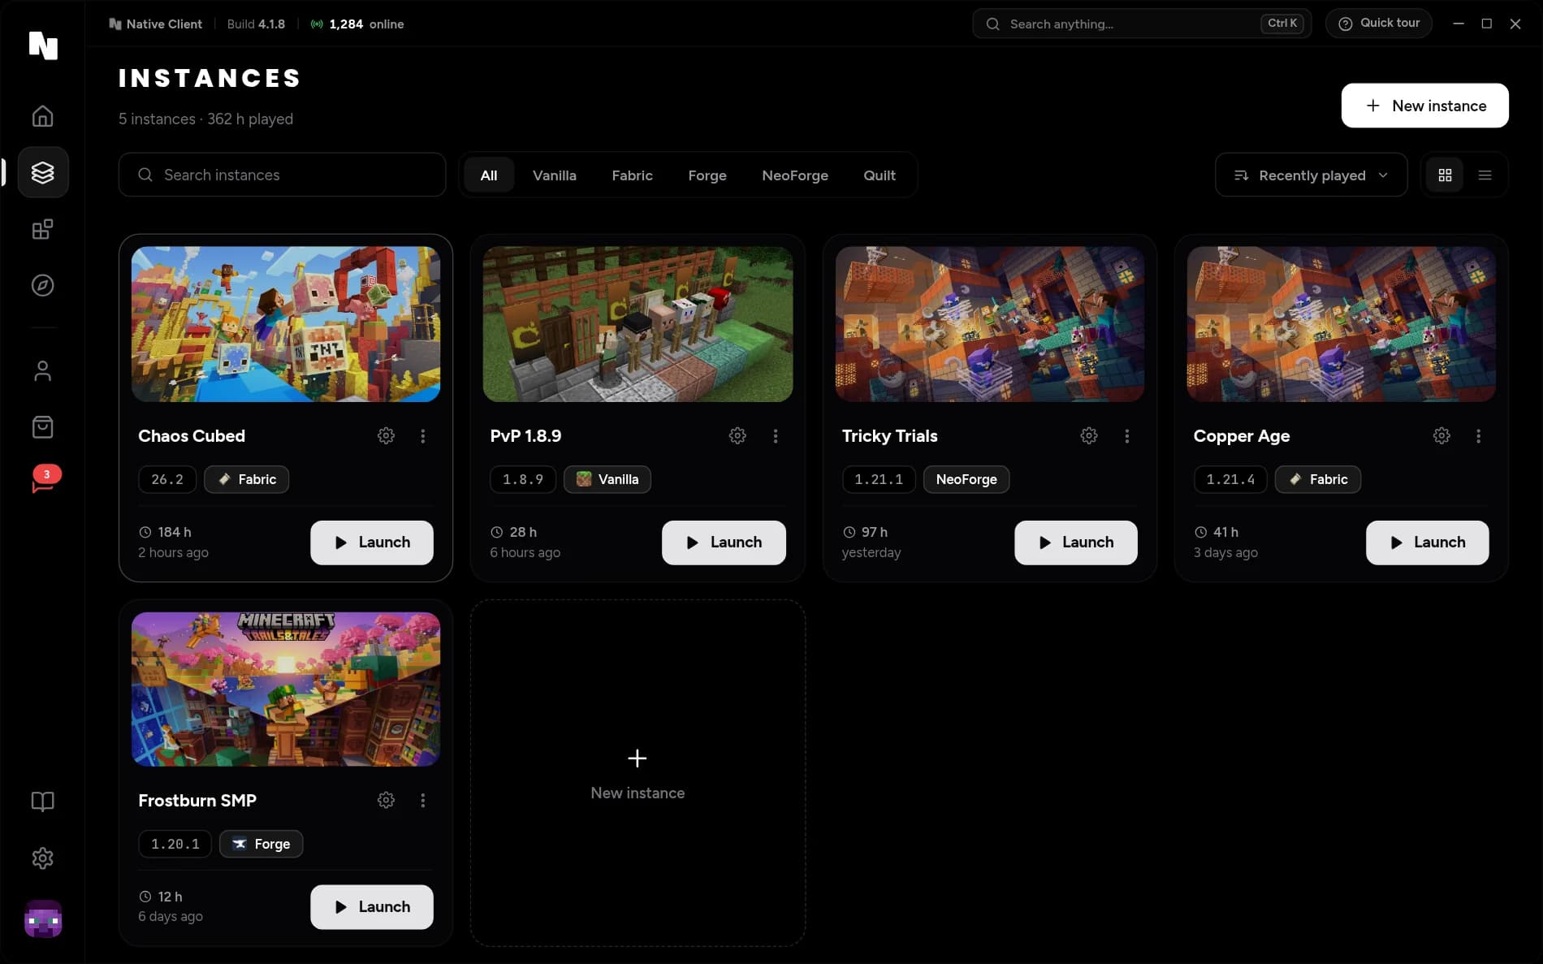Start the Quick tour

tap(1379, 24)
